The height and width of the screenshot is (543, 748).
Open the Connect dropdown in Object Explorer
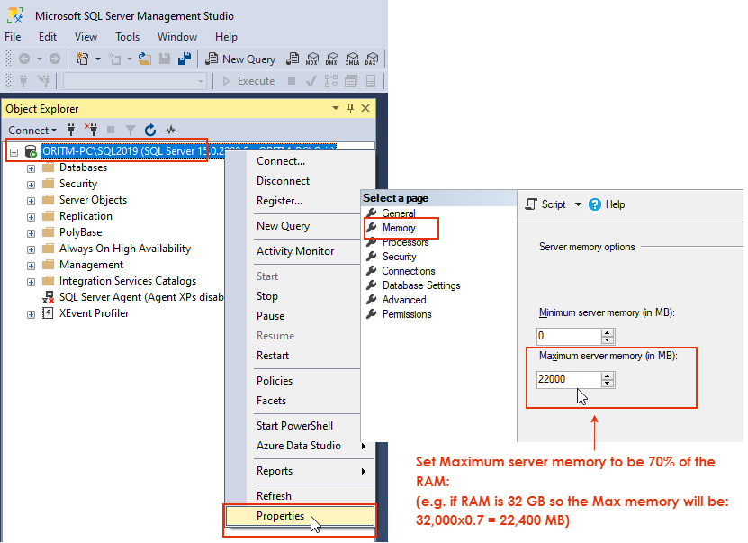(32, 131)
